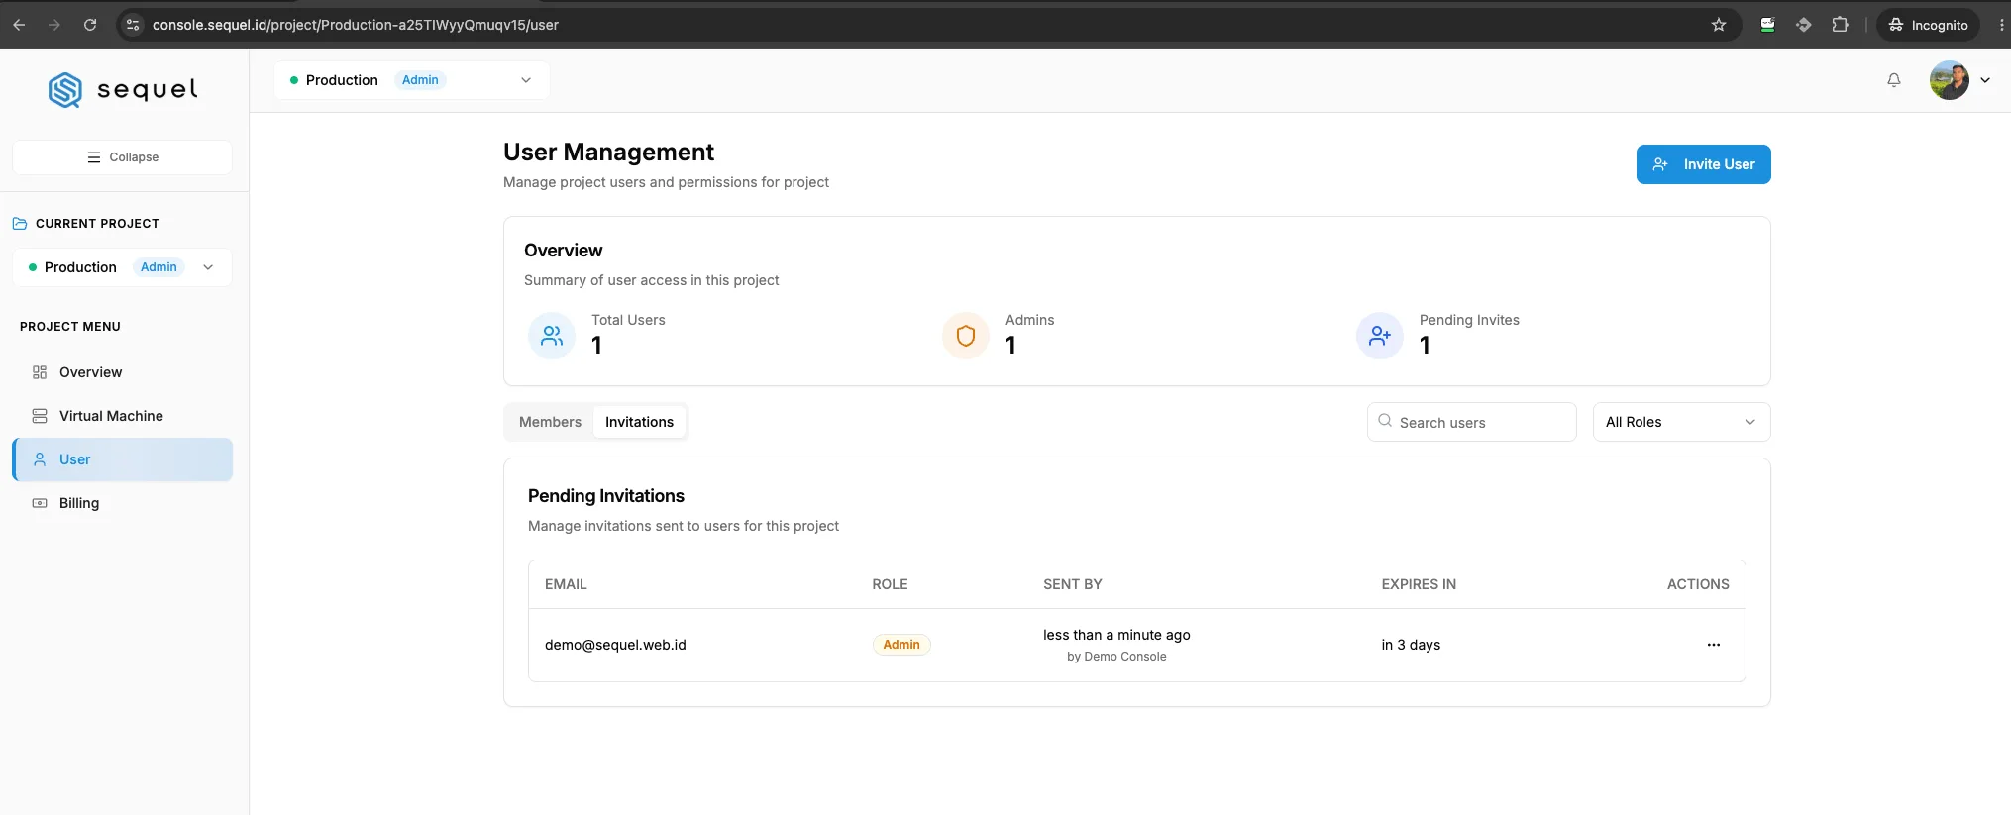Viewport: 2011px width, 815px height.
Task: Open the Current Project selector in sidebar
Action: pos(123,267)
